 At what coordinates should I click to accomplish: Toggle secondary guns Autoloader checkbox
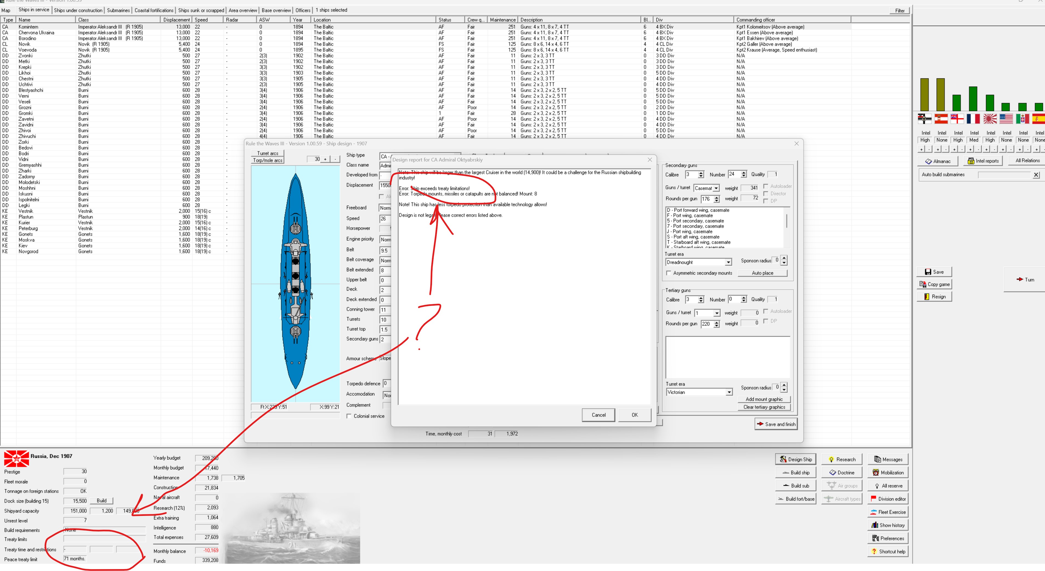766,186
